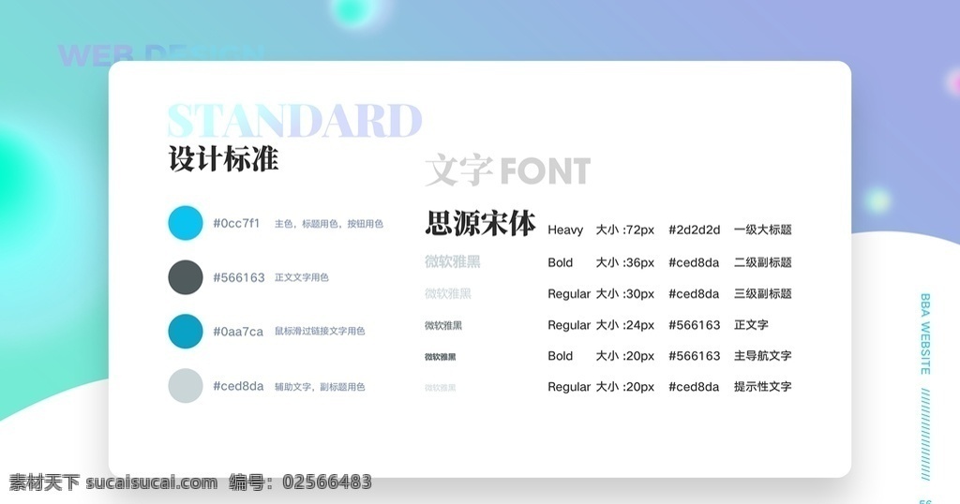Click the '#2d2d2d' color code
This screenshot has width=960, height=504.
695,230
